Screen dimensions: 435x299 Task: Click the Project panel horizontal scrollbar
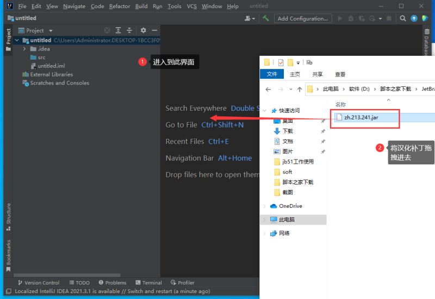pyautogui.click(x=67, y=275)
